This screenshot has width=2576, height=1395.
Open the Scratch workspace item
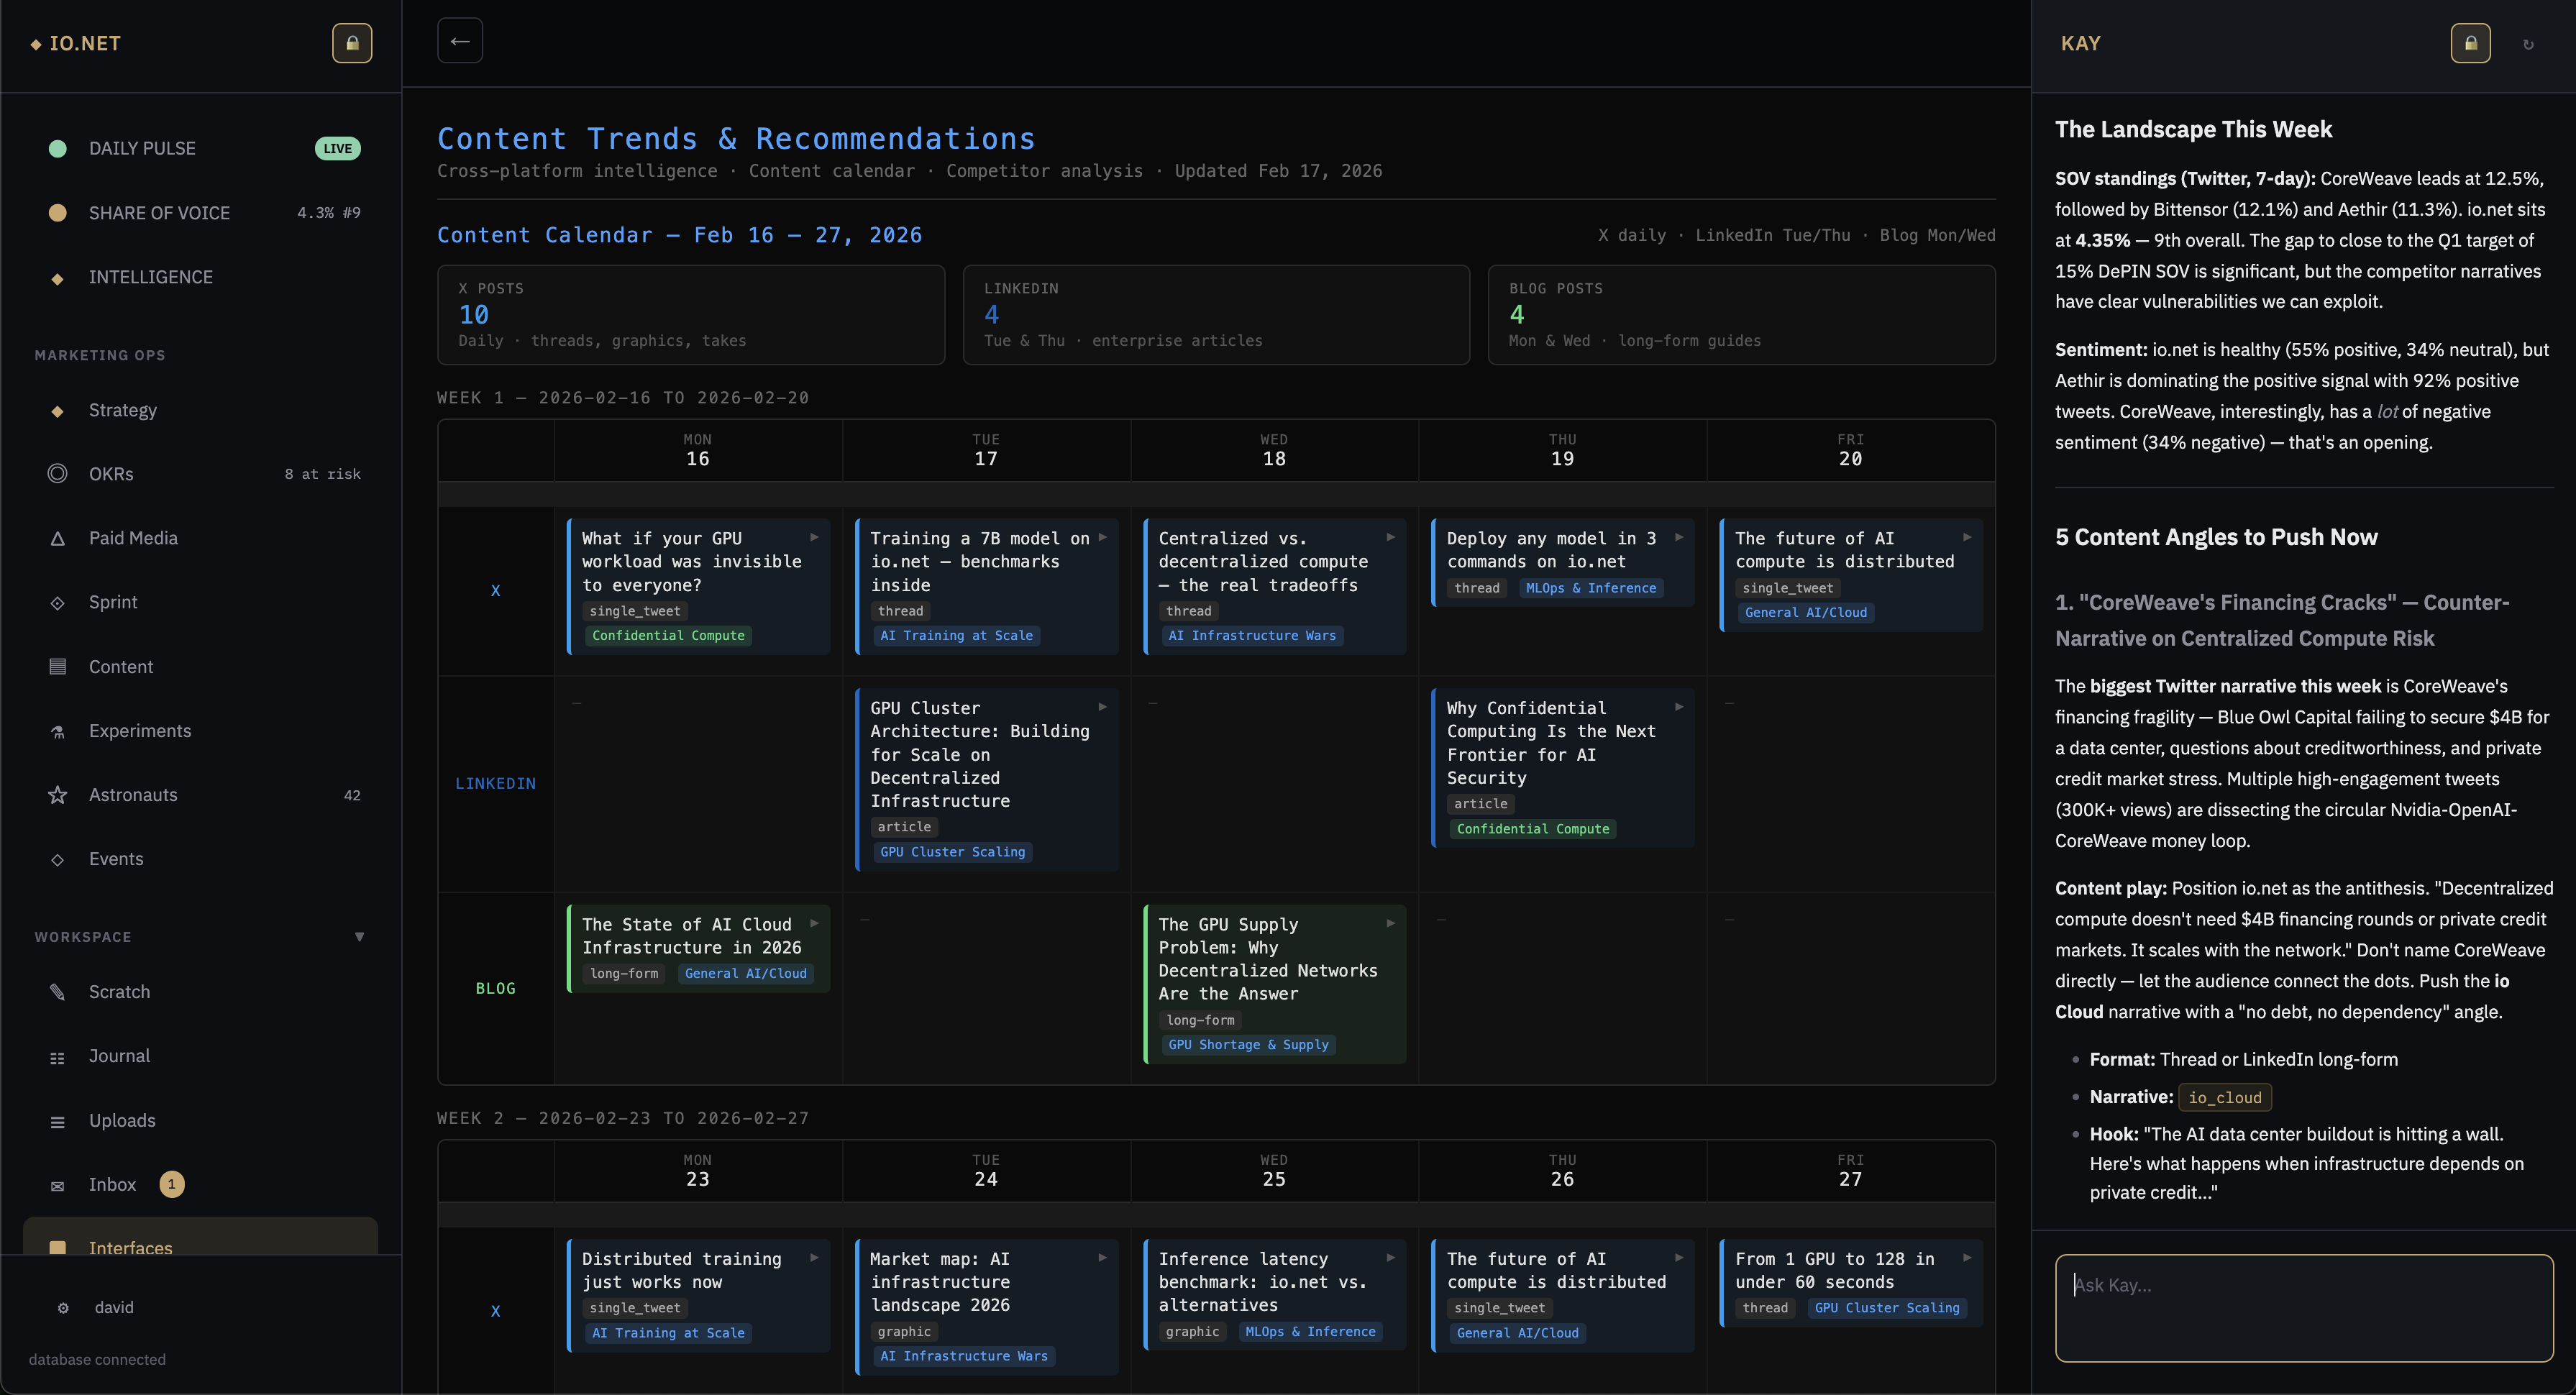pyautogui.click(x=120, y=991)
